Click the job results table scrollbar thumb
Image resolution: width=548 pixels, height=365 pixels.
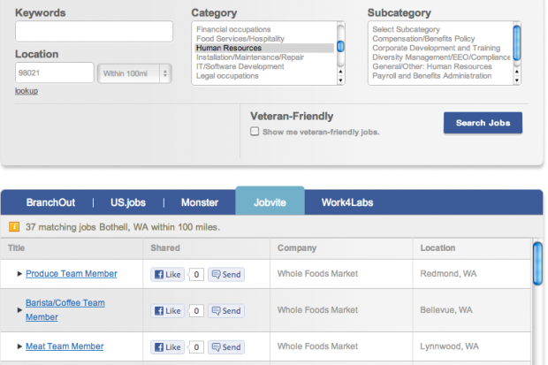pyautogui.click(x=537, y=263)
